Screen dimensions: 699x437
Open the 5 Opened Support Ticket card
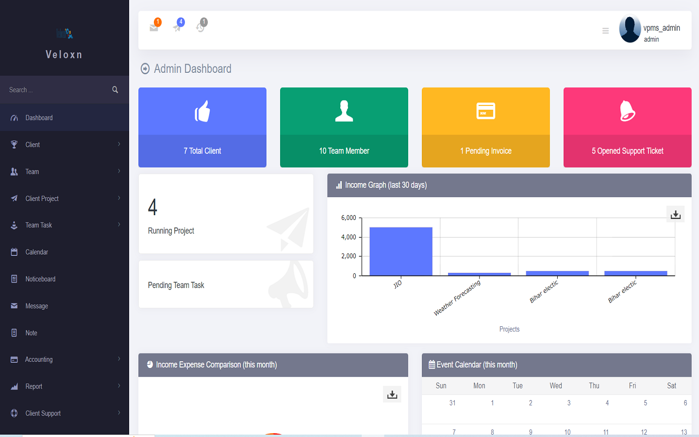pyautogui.click(x=627, y=127)
